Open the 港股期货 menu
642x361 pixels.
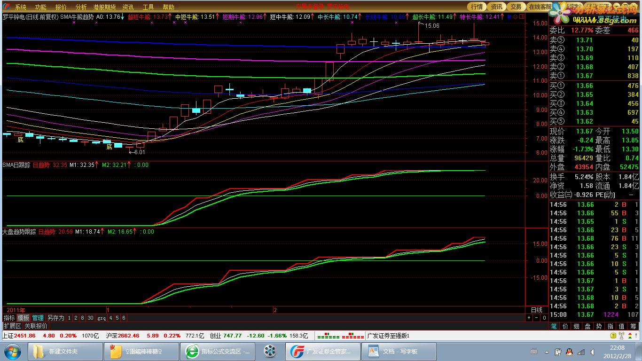[104, 7]
